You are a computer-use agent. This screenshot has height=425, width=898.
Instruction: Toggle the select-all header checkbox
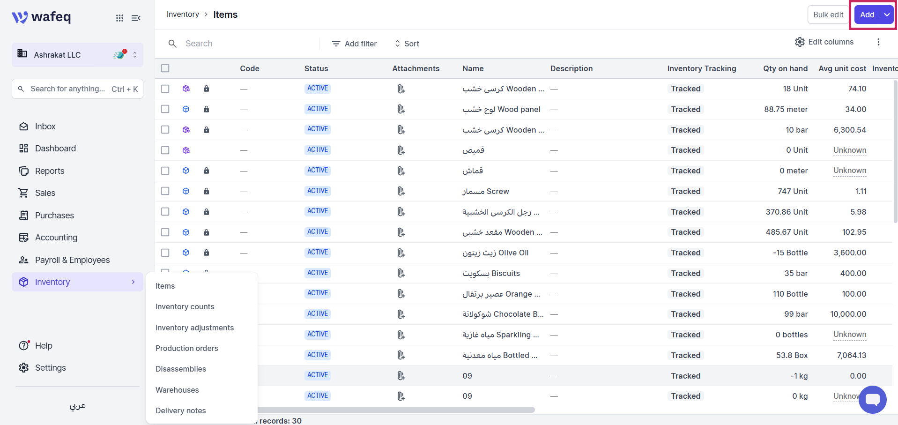point(165,68)
